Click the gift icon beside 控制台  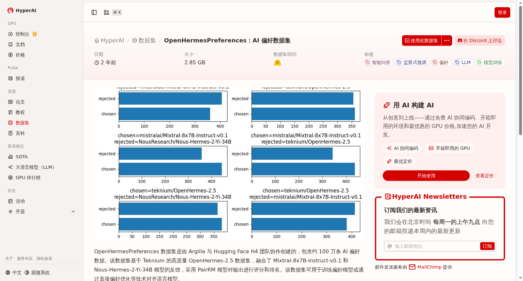pyautogui.click(x=35, y=34)
